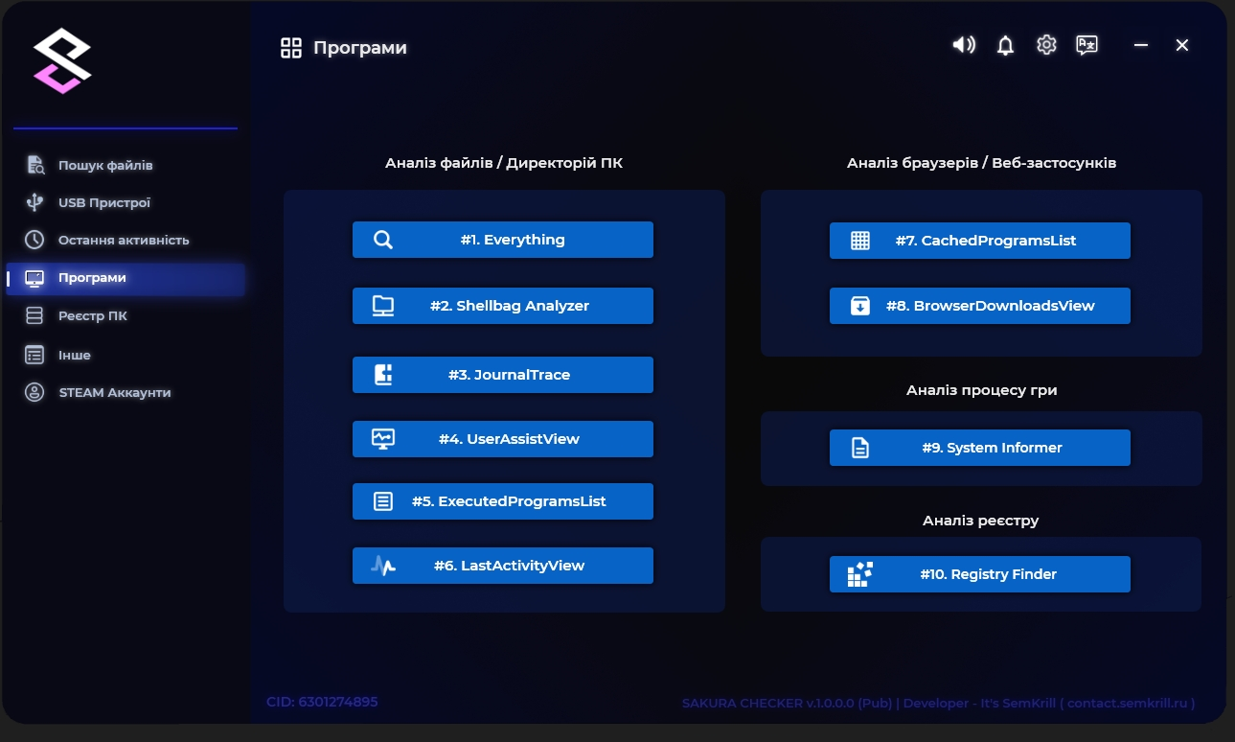Click the CID number text
The image size is (1235, 742).
(x=322, y=702)
